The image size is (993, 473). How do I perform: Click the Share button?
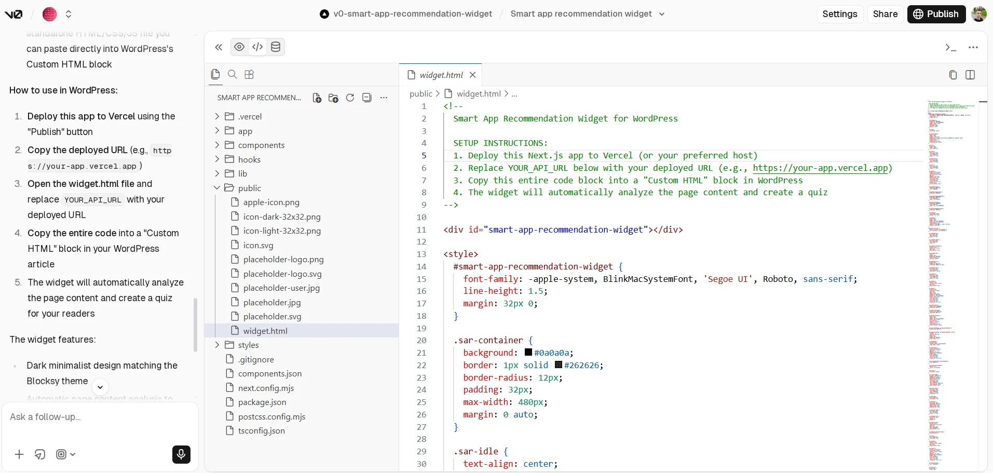(885, 14)
